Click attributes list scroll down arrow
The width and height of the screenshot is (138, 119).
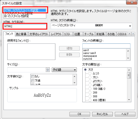pyautogui.click(x=129, y=100)
